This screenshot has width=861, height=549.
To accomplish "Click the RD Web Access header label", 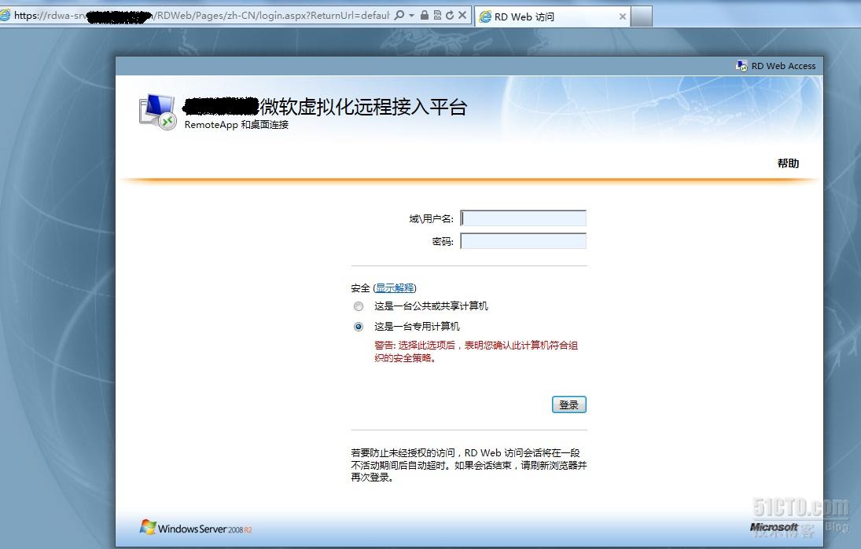I will (784, 66).
